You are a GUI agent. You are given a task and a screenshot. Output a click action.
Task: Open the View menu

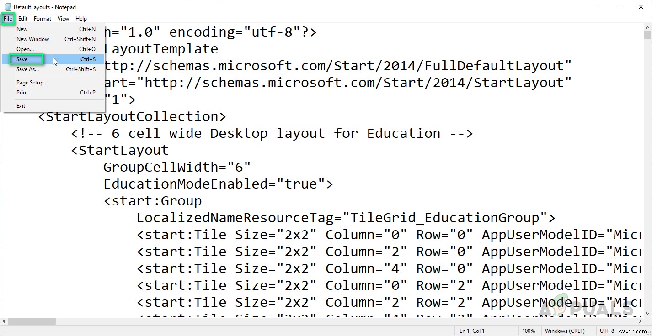point(63,19)
